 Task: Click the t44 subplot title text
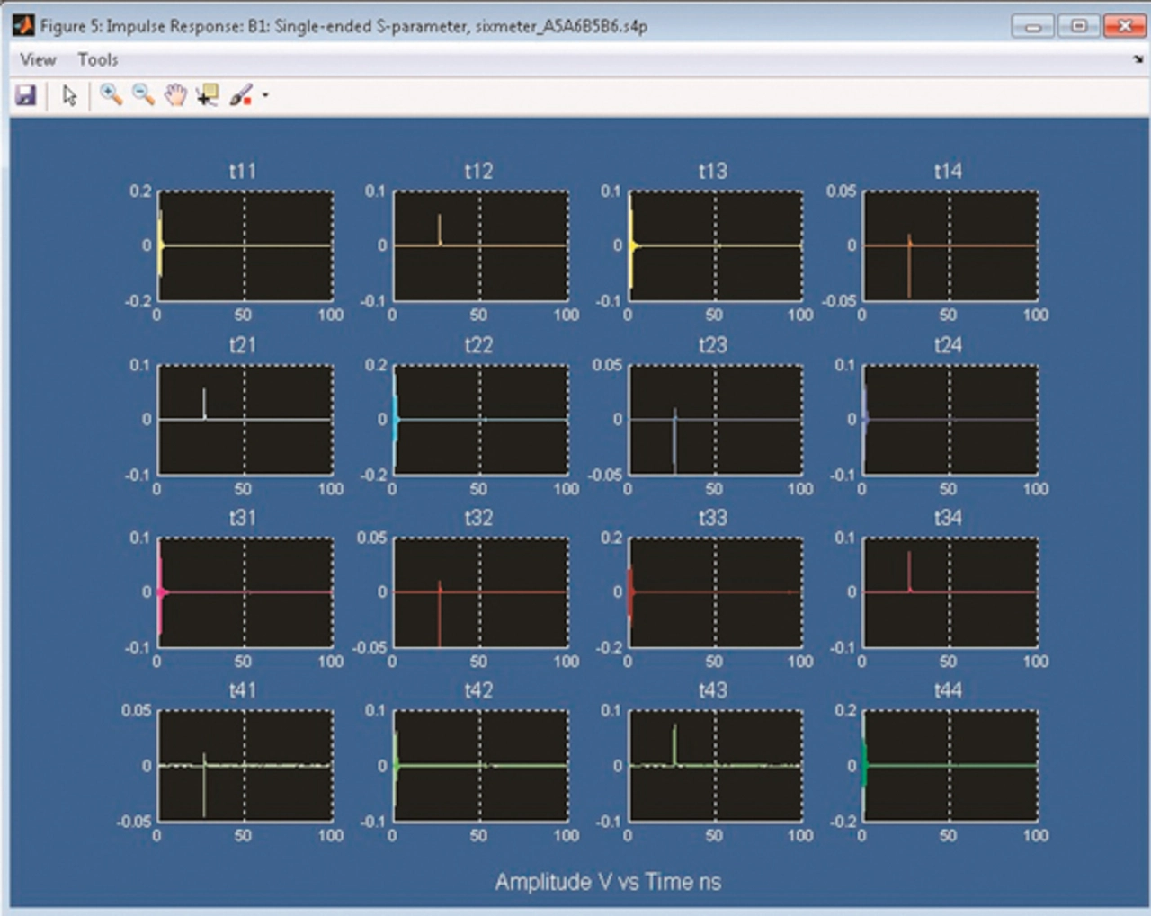pyautogui.click(x=948, y=690)
